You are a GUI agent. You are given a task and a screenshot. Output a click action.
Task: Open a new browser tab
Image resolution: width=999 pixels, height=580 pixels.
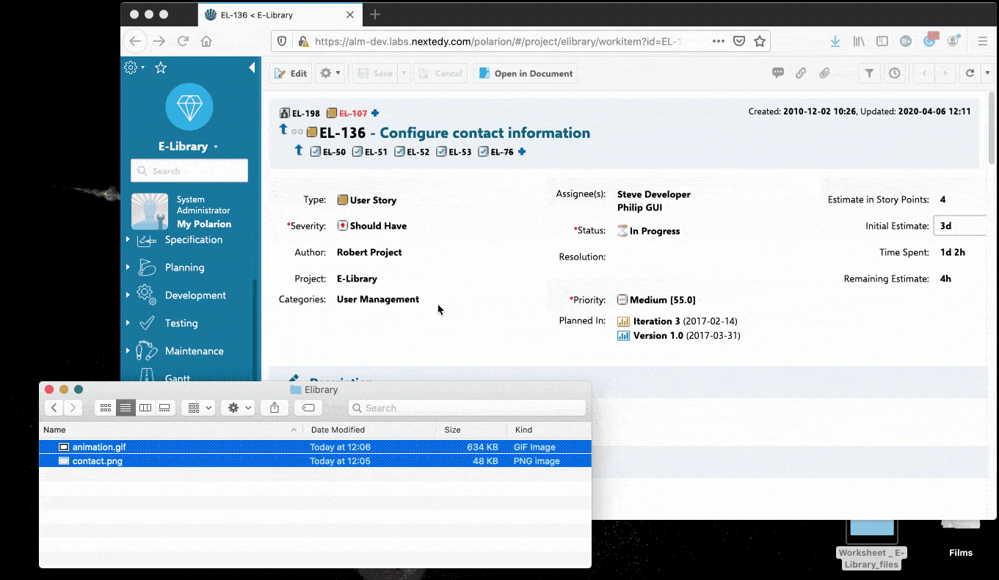click(375, 14)
